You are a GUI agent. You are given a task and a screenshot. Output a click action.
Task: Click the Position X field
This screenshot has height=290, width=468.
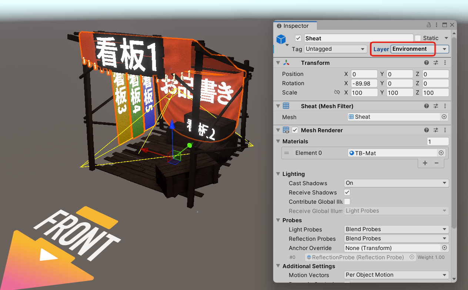(x=364, y=74)
